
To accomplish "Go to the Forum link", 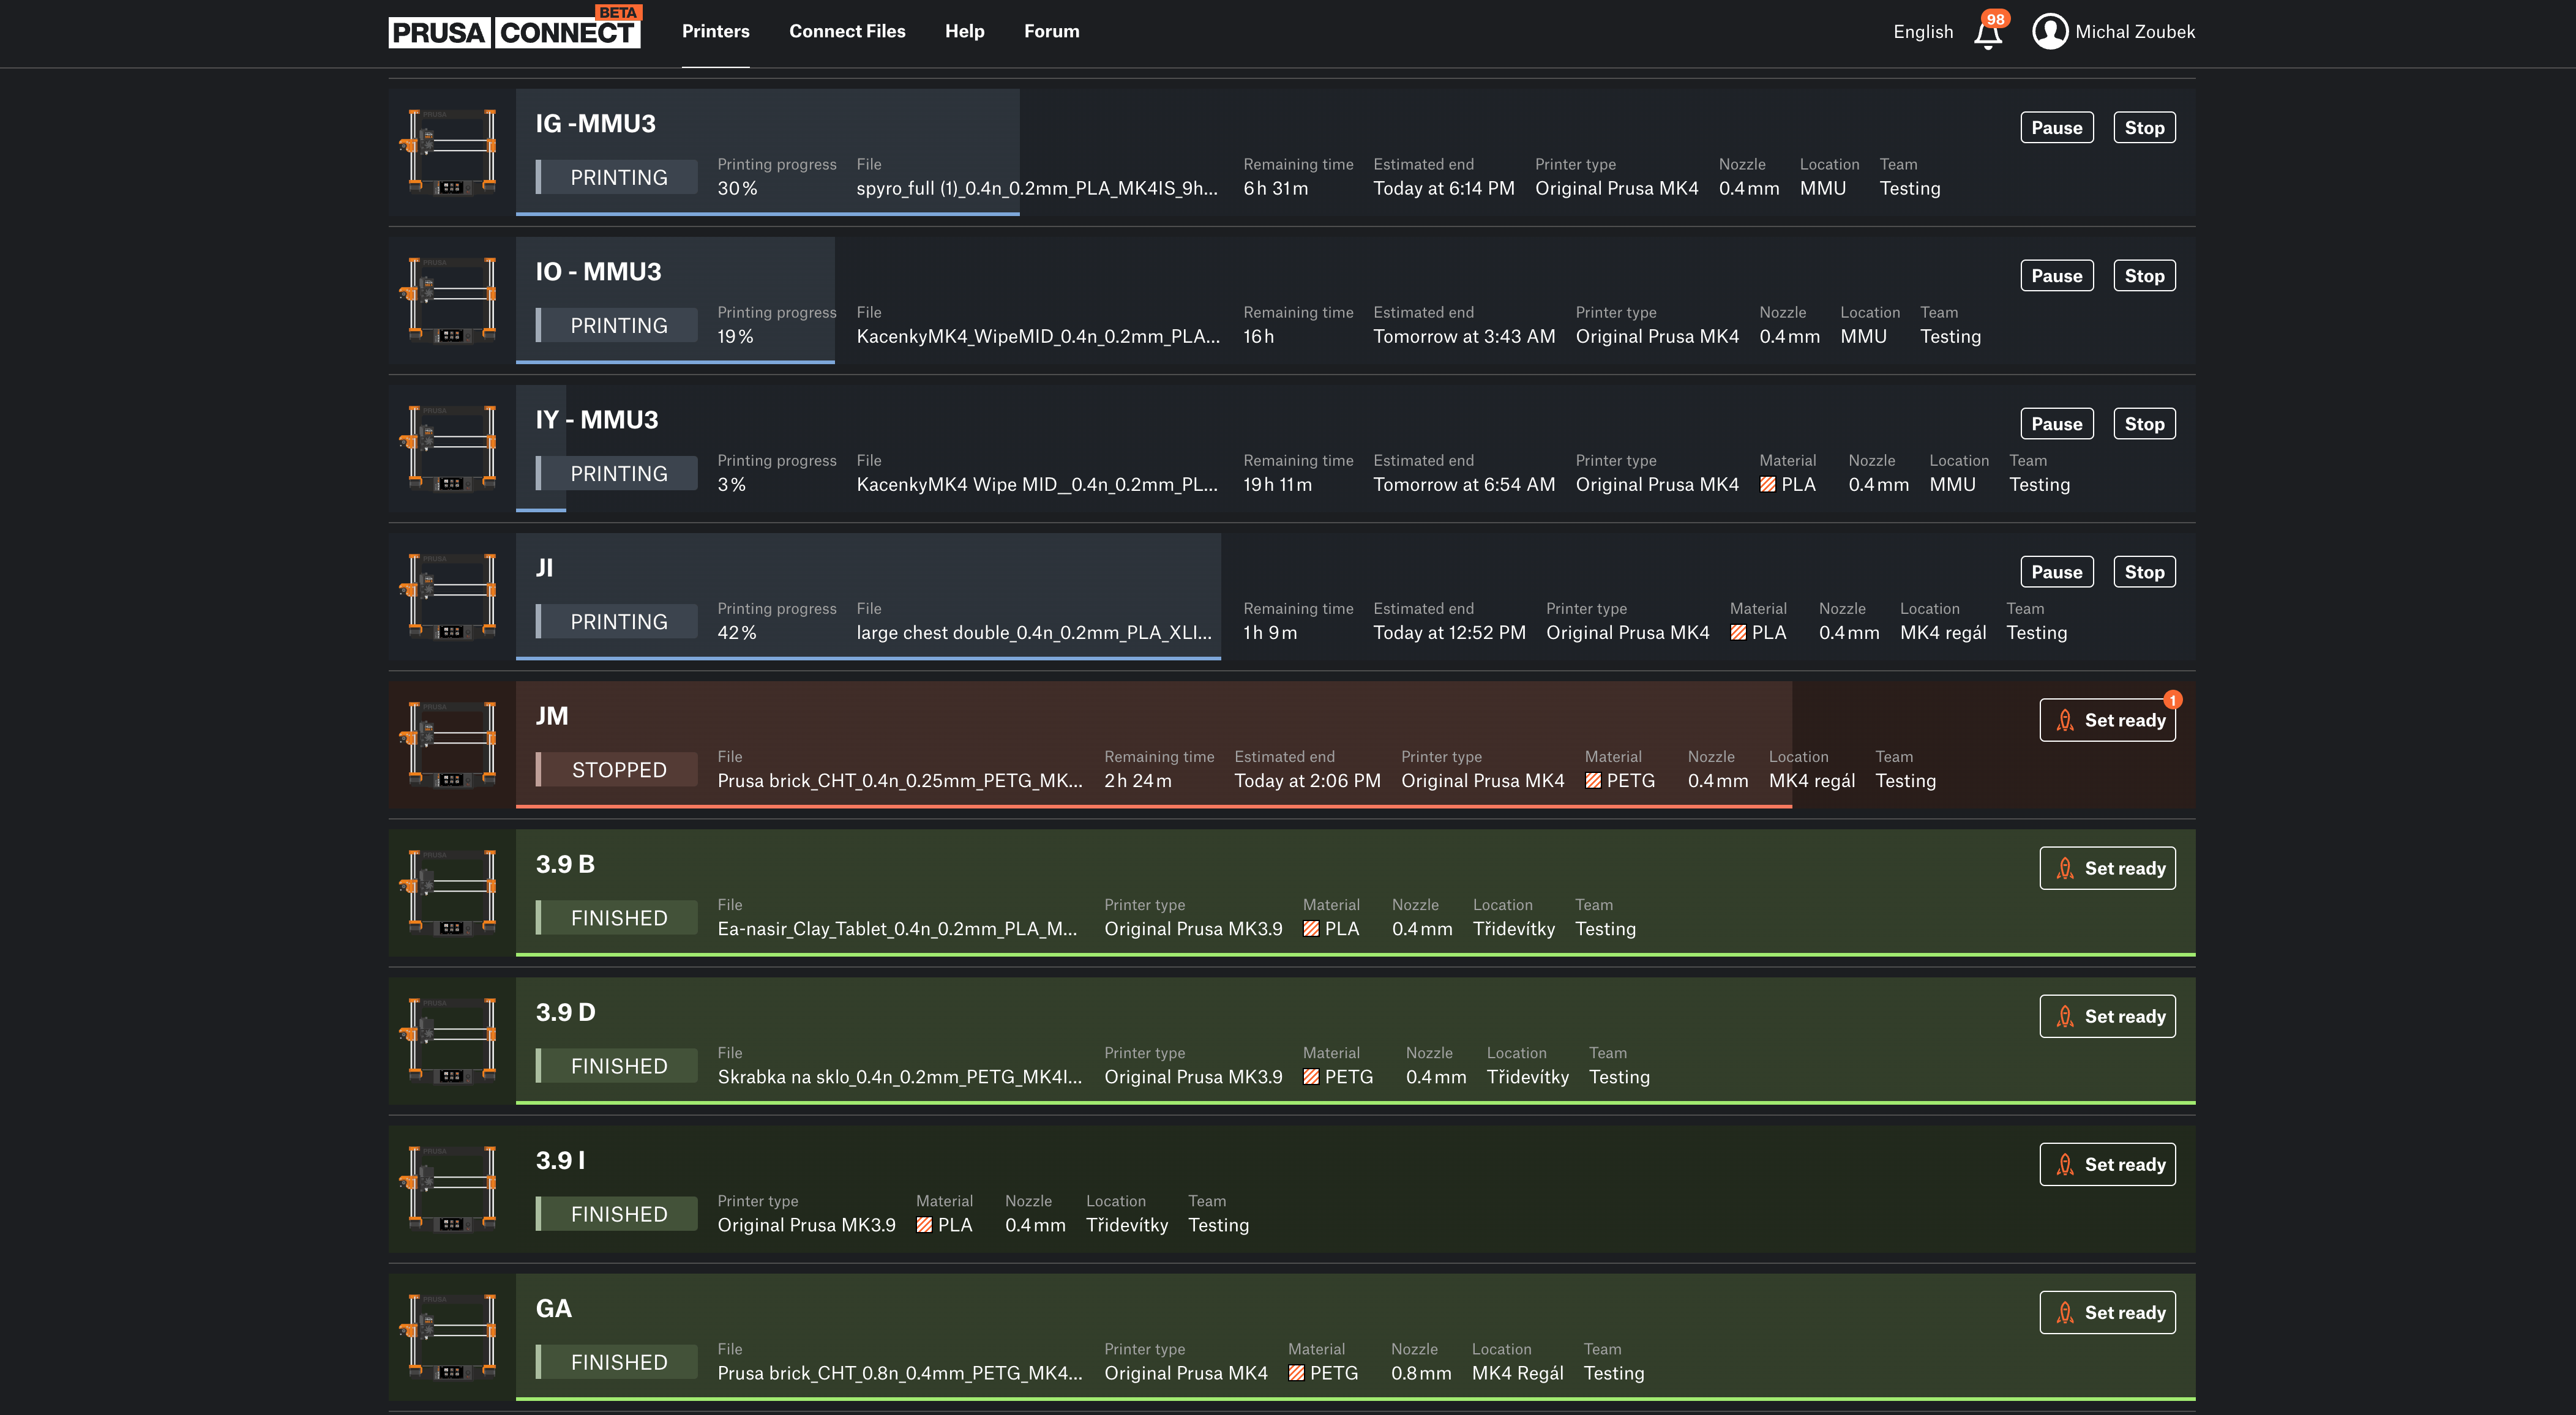I will pos(1051,32).
